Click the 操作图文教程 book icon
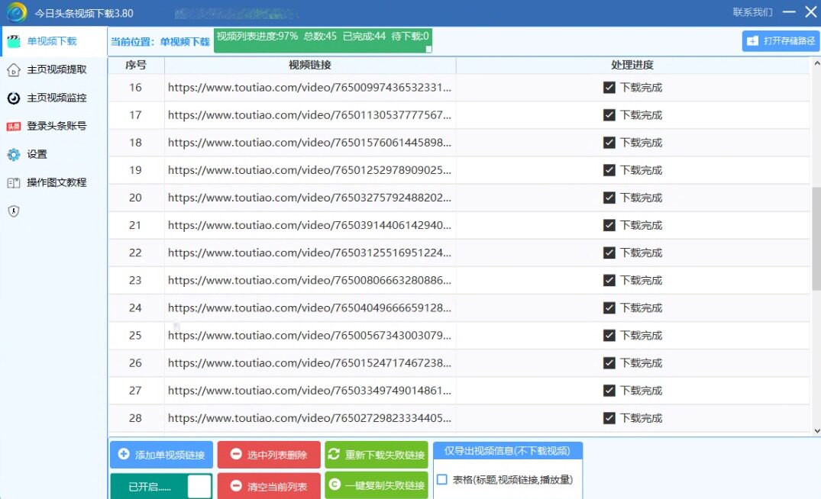The height and width of the screenshot is (499, 821). 14,182
